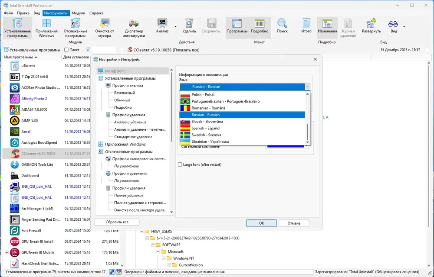Select AIDA64 7.0.6700 program icon
Screen dimensions: 434x277
(14, 110)
